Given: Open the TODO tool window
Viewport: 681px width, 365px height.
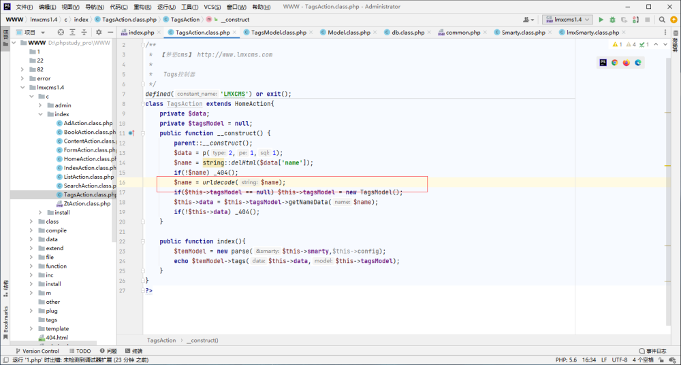Looking at the screenshot, I should pyautogui.click(x=80, y=351).
